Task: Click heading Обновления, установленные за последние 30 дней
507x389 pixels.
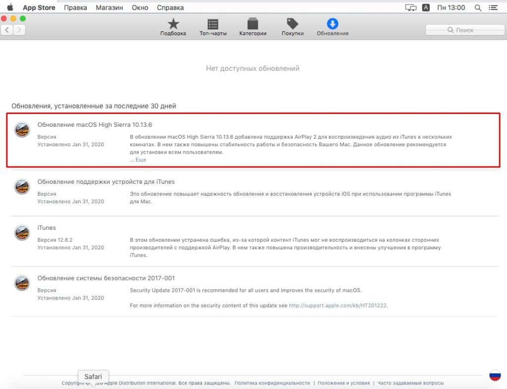Action: point(94,106)
